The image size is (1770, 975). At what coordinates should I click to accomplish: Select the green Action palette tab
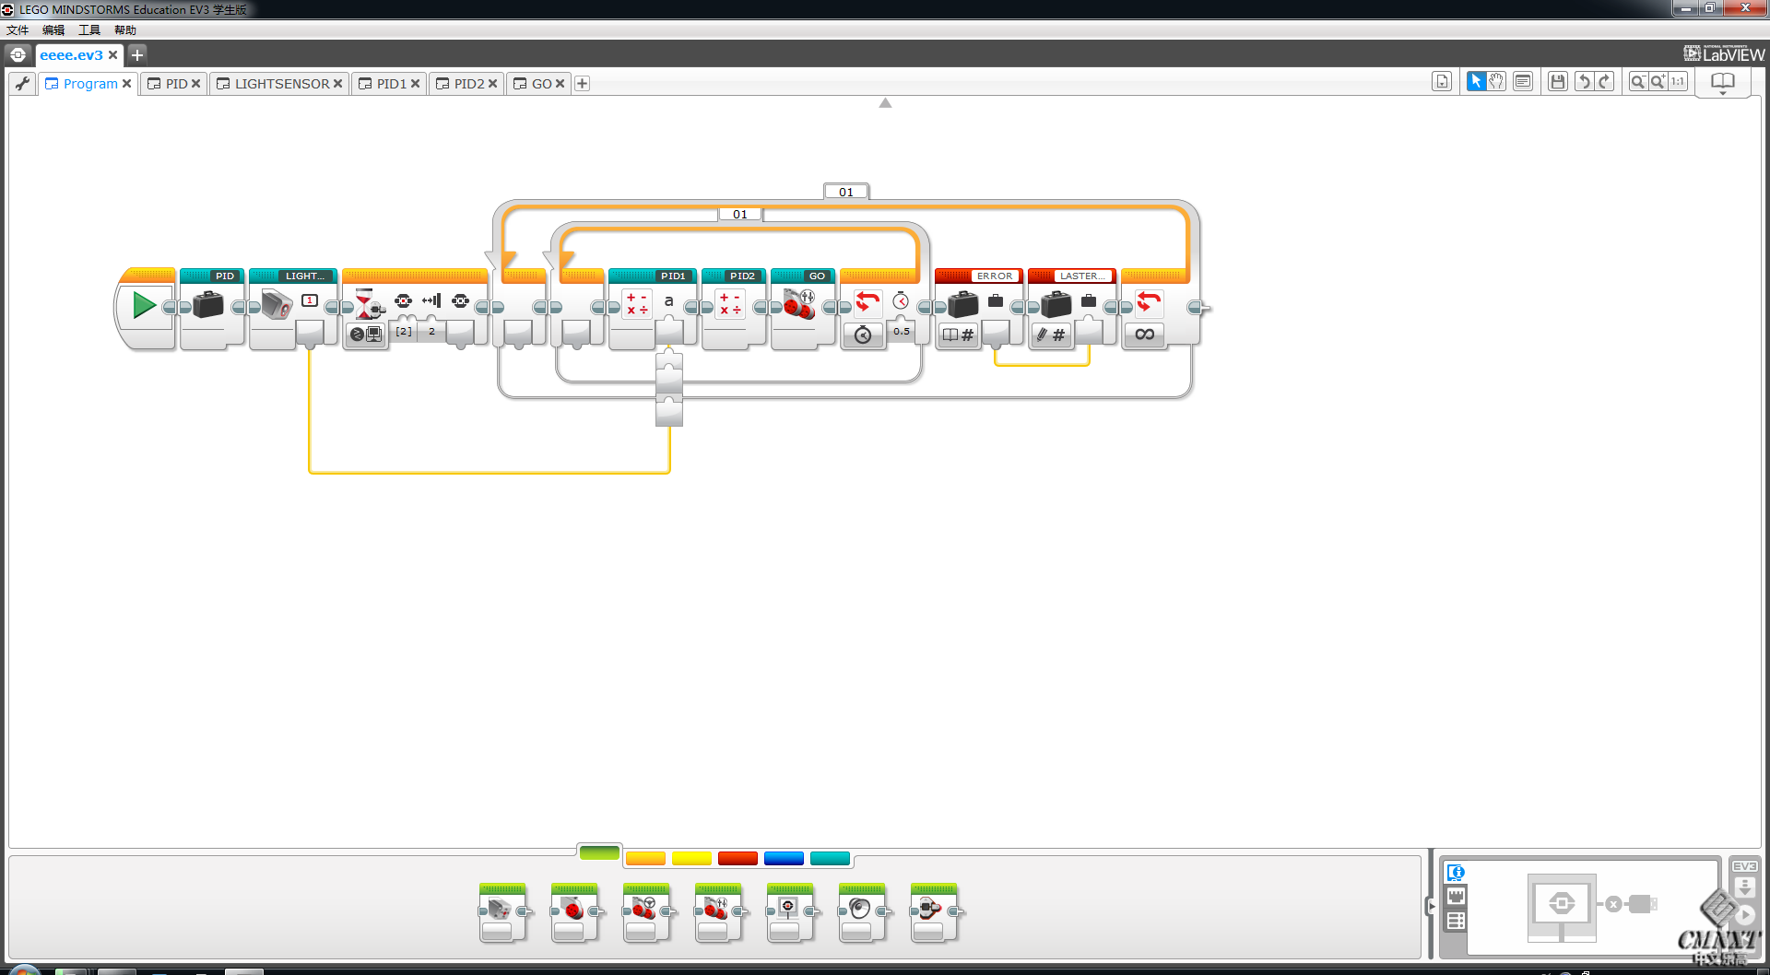(599, 853)
